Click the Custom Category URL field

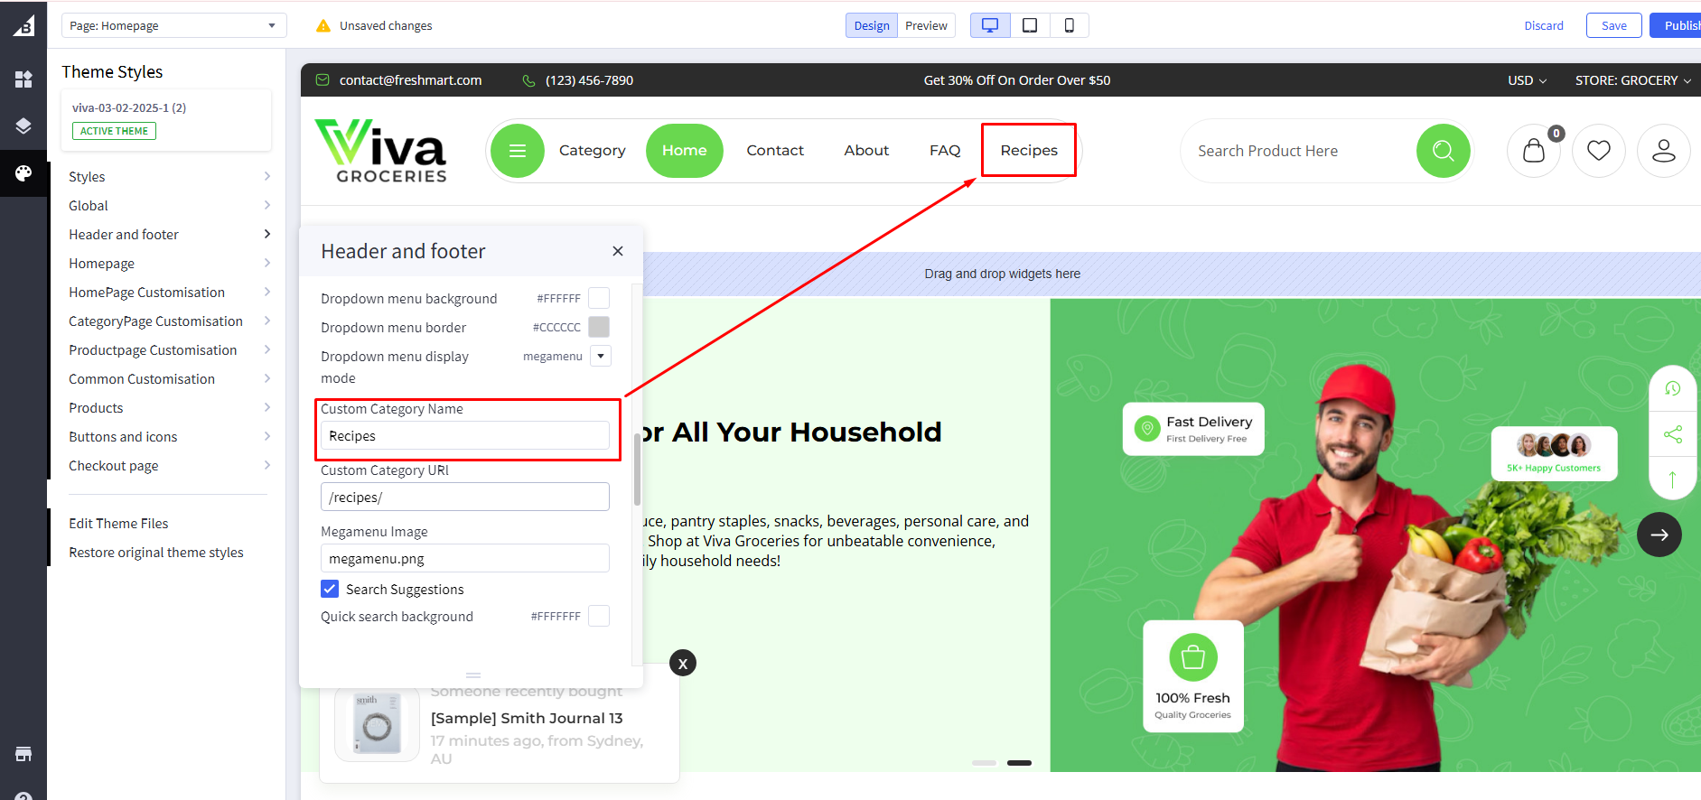pos(465,497)
